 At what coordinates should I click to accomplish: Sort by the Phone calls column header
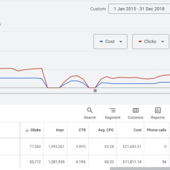click(x=156, y=130)
